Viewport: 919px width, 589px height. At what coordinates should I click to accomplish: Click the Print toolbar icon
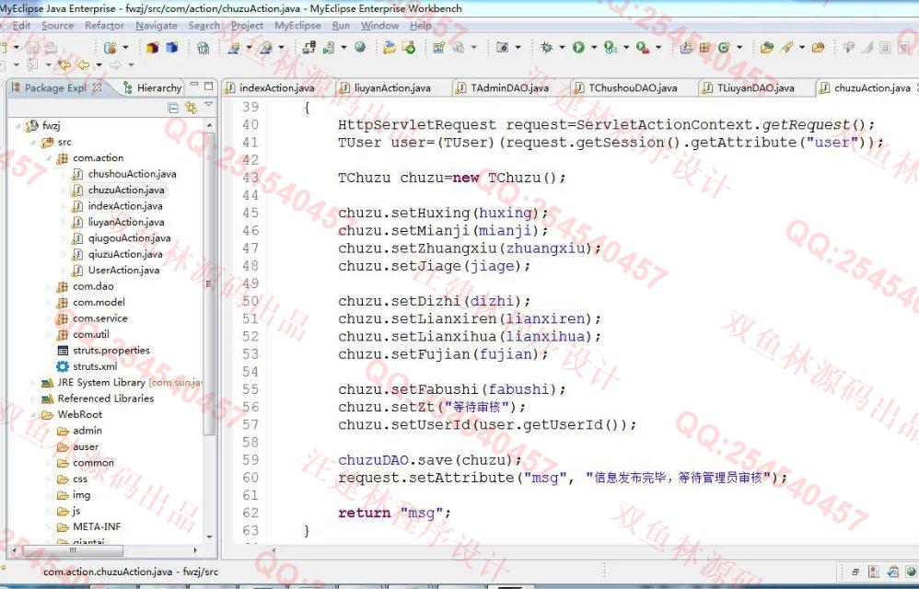51,48
